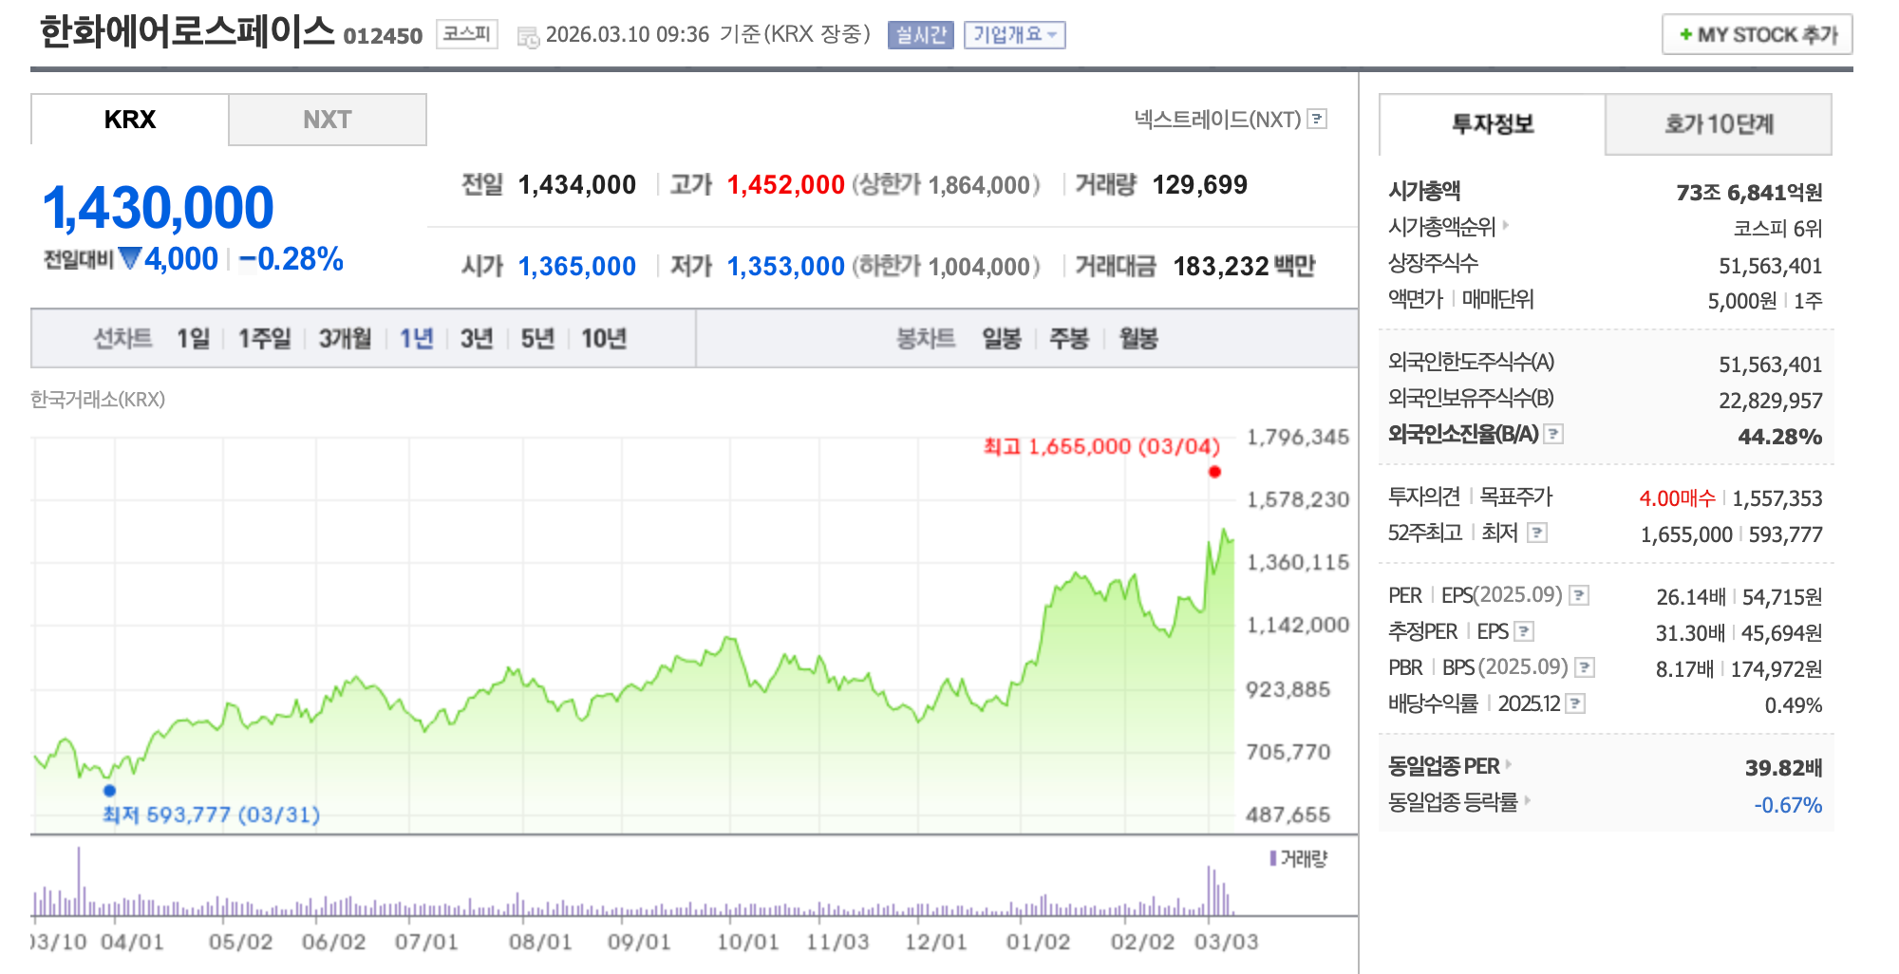The height and width of the screenshot is (974, 1899).
Task: Click the 시가총액 value 73조 6,841억원
Action: click(1749, 193)
